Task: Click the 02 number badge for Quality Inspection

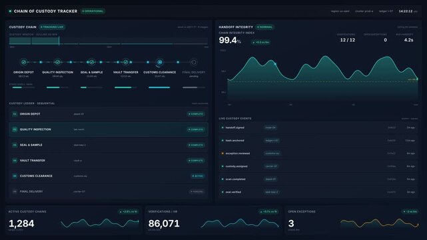Action: coord(15,129)
